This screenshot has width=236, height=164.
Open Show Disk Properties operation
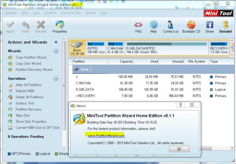click(x=31, y=121)
